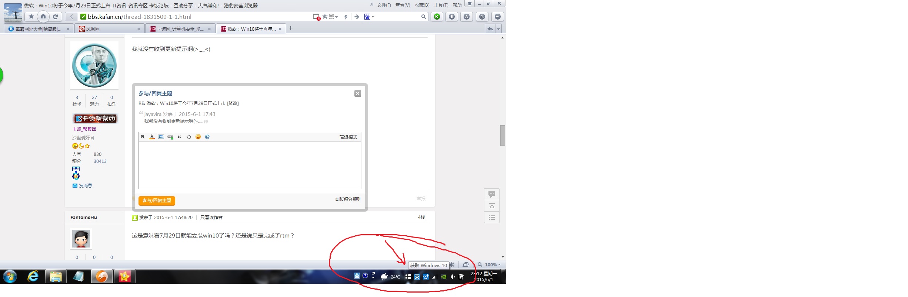
Task: Launch Internet Explorer from taskbar
Action: (x=33, y=276)
